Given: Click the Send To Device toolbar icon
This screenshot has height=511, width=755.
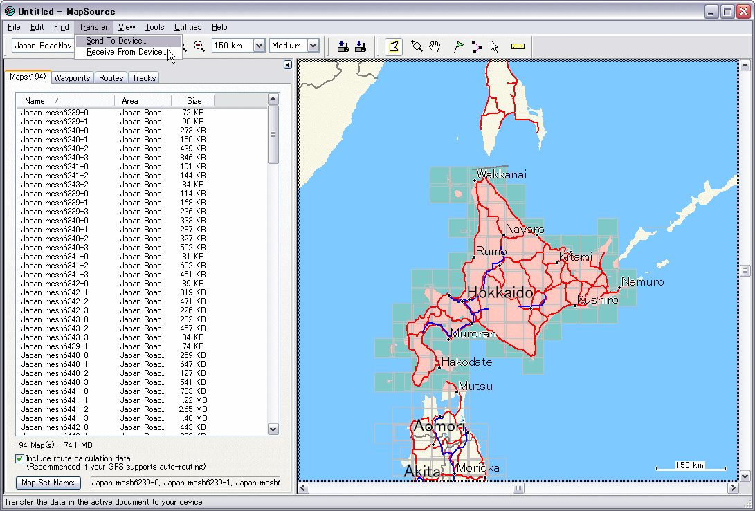Looking at the screenshot, I should coord(343,46).
